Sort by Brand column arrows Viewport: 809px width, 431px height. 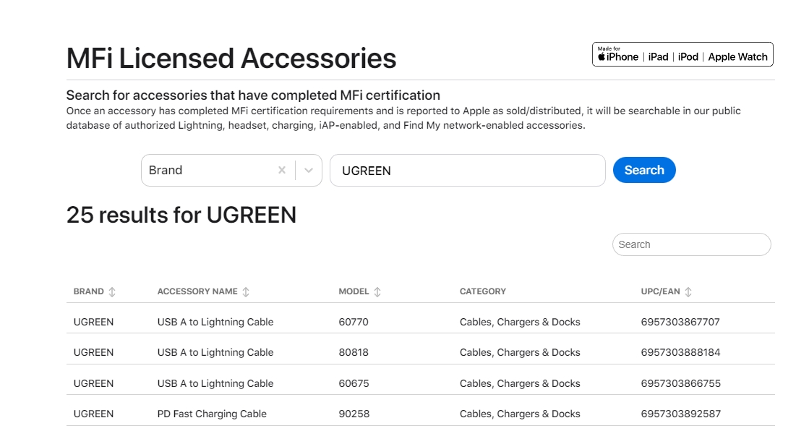(112, 292)
